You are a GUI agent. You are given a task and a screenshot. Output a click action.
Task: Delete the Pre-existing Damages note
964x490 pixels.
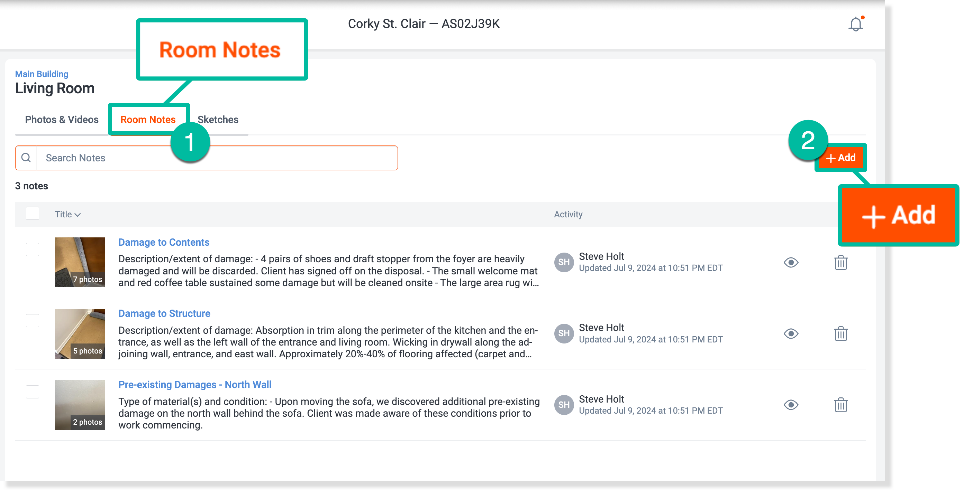click(x=840, y=405)
